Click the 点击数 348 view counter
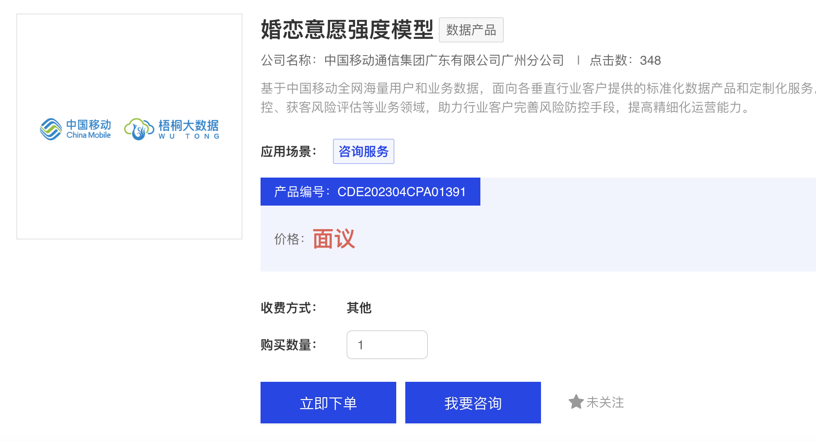 pyautogui.click(x=625, y=60)
